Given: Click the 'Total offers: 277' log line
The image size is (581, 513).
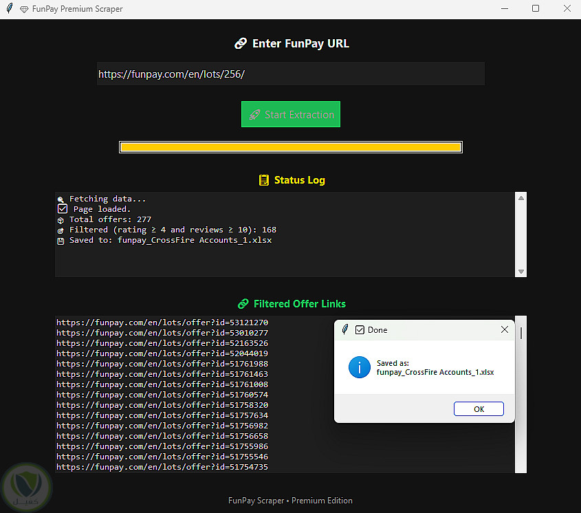Looking at the screenshot, I should click(x=110, y=219).
